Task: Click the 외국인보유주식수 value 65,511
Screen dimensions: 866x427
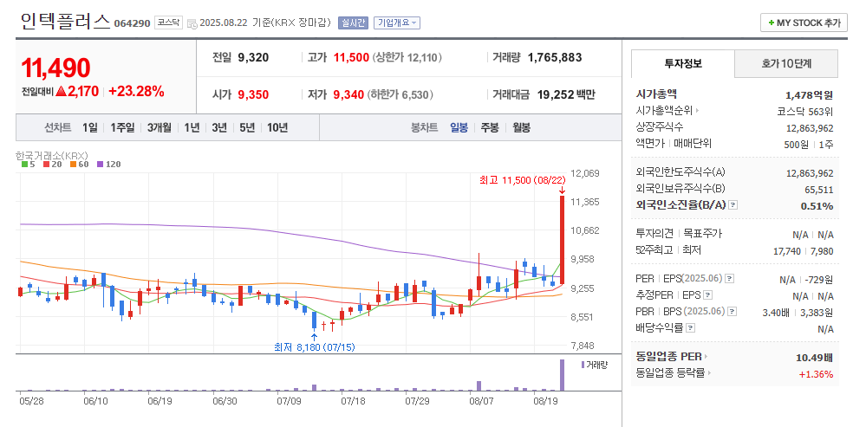Action: 819,191
